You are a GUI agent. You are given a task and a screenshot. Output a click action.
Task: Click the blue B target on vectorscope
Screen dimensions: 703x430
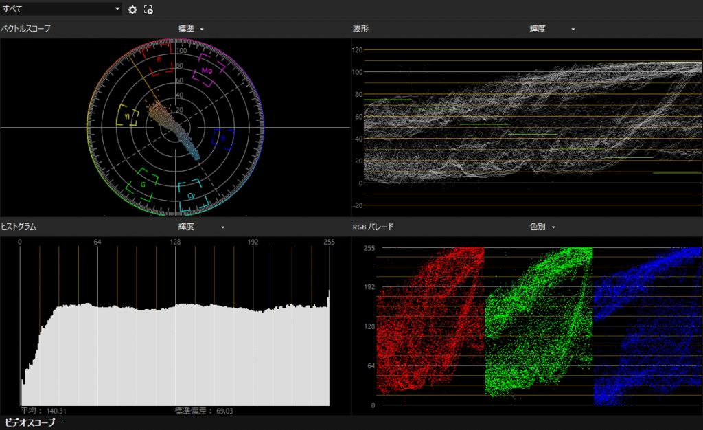click(222, 139)
